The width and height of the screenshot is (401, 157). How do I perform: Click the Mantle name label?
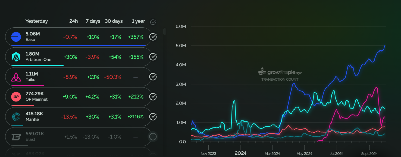point(32,119)
